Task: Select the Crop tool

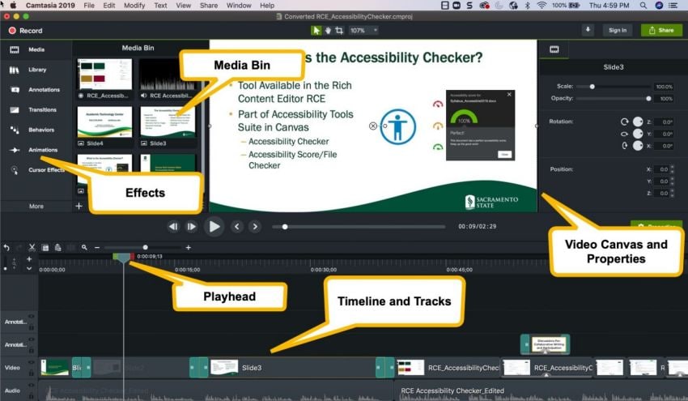Action: (339, 30)
